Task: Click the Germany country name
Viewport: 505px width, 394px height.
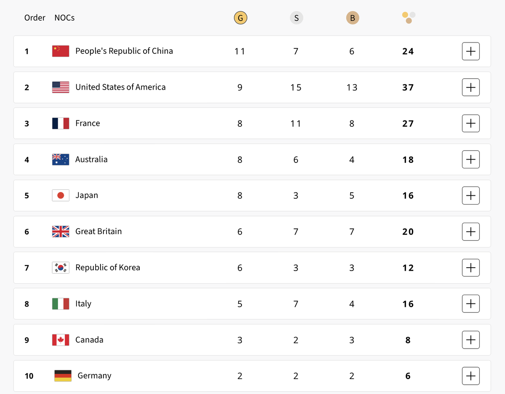Action: tap(94, 376)
